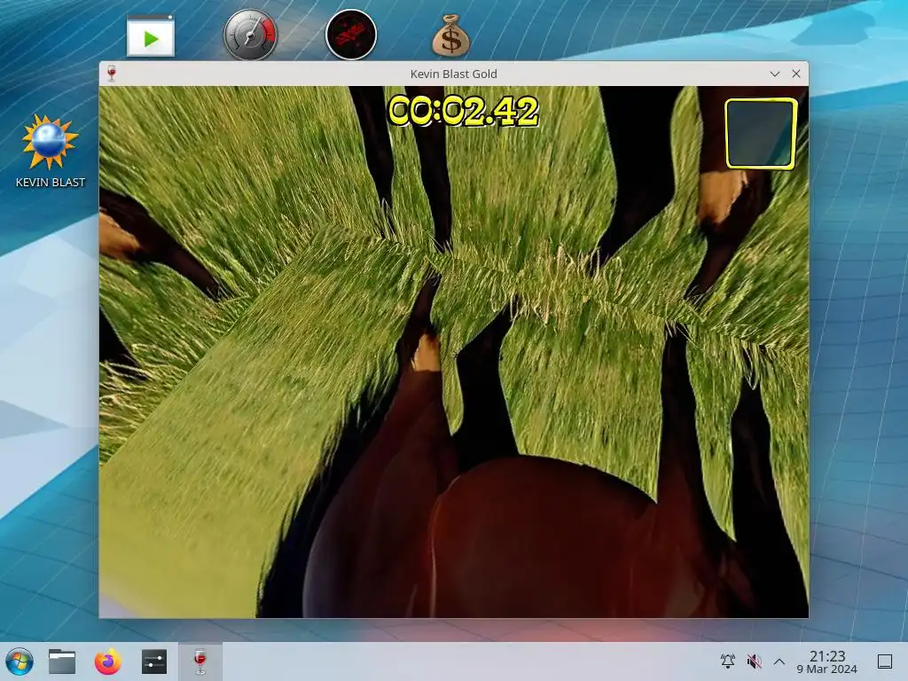Minimize the Kevin Blast Gold window
This screenshot has width=908, height=681.
(x=775, y=74)
